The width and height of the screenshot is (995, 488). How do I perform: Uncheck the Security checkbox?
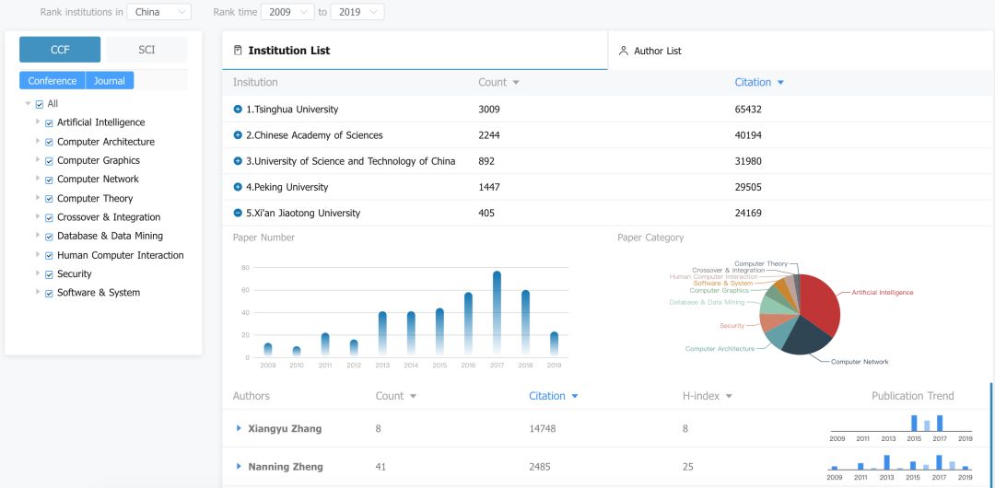(x=49, y=274)
